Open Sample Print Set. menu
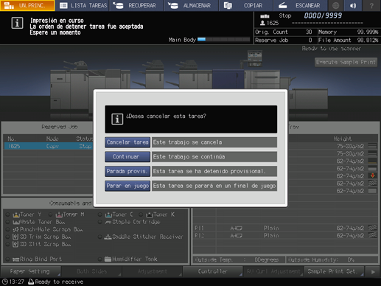Image resolution: width=381 pixels, height=286 pixels. 334,271
